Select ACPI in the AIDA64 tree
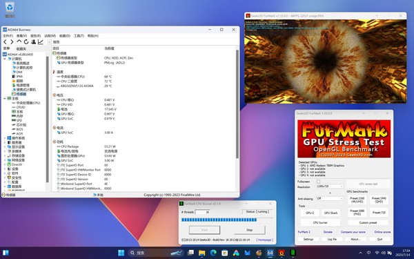The width and height of the screenshot is (414, 259). [x=19, y=134]
